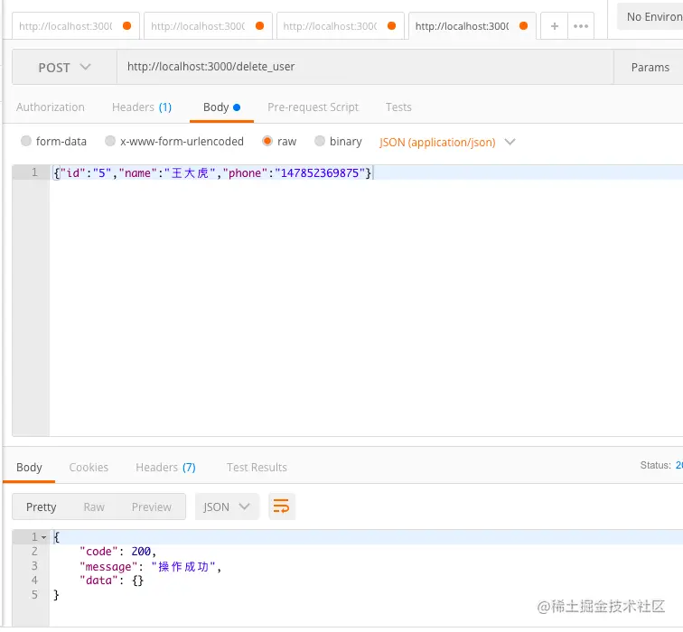Click line number 1 in request editor gutter
This screenshot has width=683, height=632.
34,172
